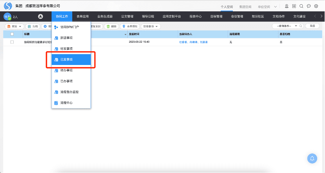
Task: Open the 目标管理 navigation tab
Action: click(x=216, y=16)
